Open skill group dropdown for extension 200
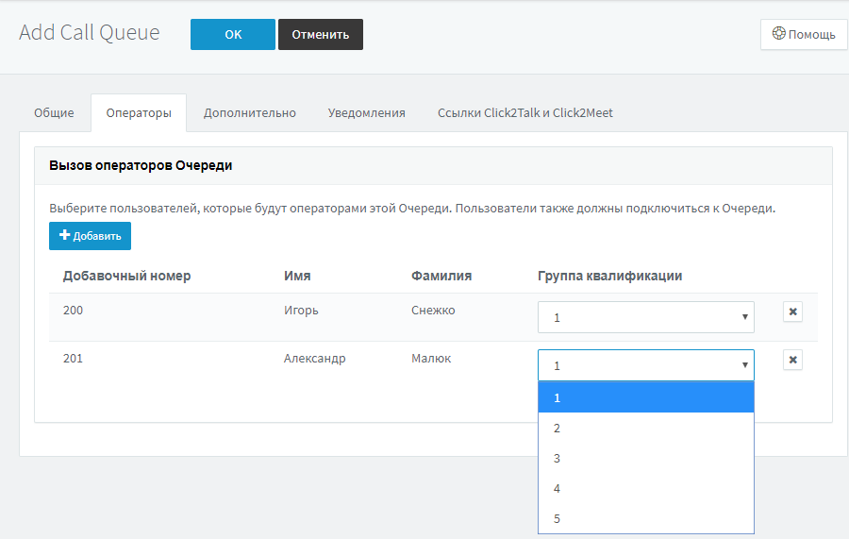 [646, 317]
